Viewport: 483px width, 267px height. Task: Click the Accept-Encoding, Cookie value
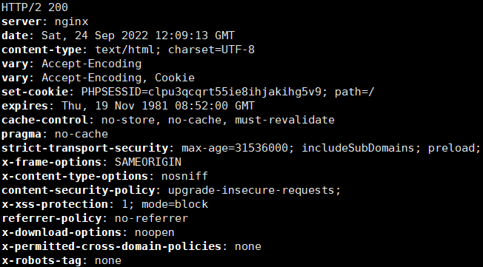pos(118,78)
